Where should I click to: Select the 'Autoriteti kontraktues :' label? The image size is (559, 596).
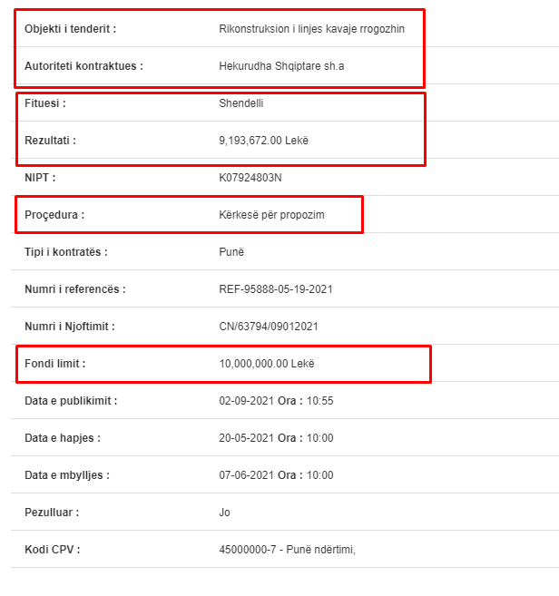click(83, 66)
